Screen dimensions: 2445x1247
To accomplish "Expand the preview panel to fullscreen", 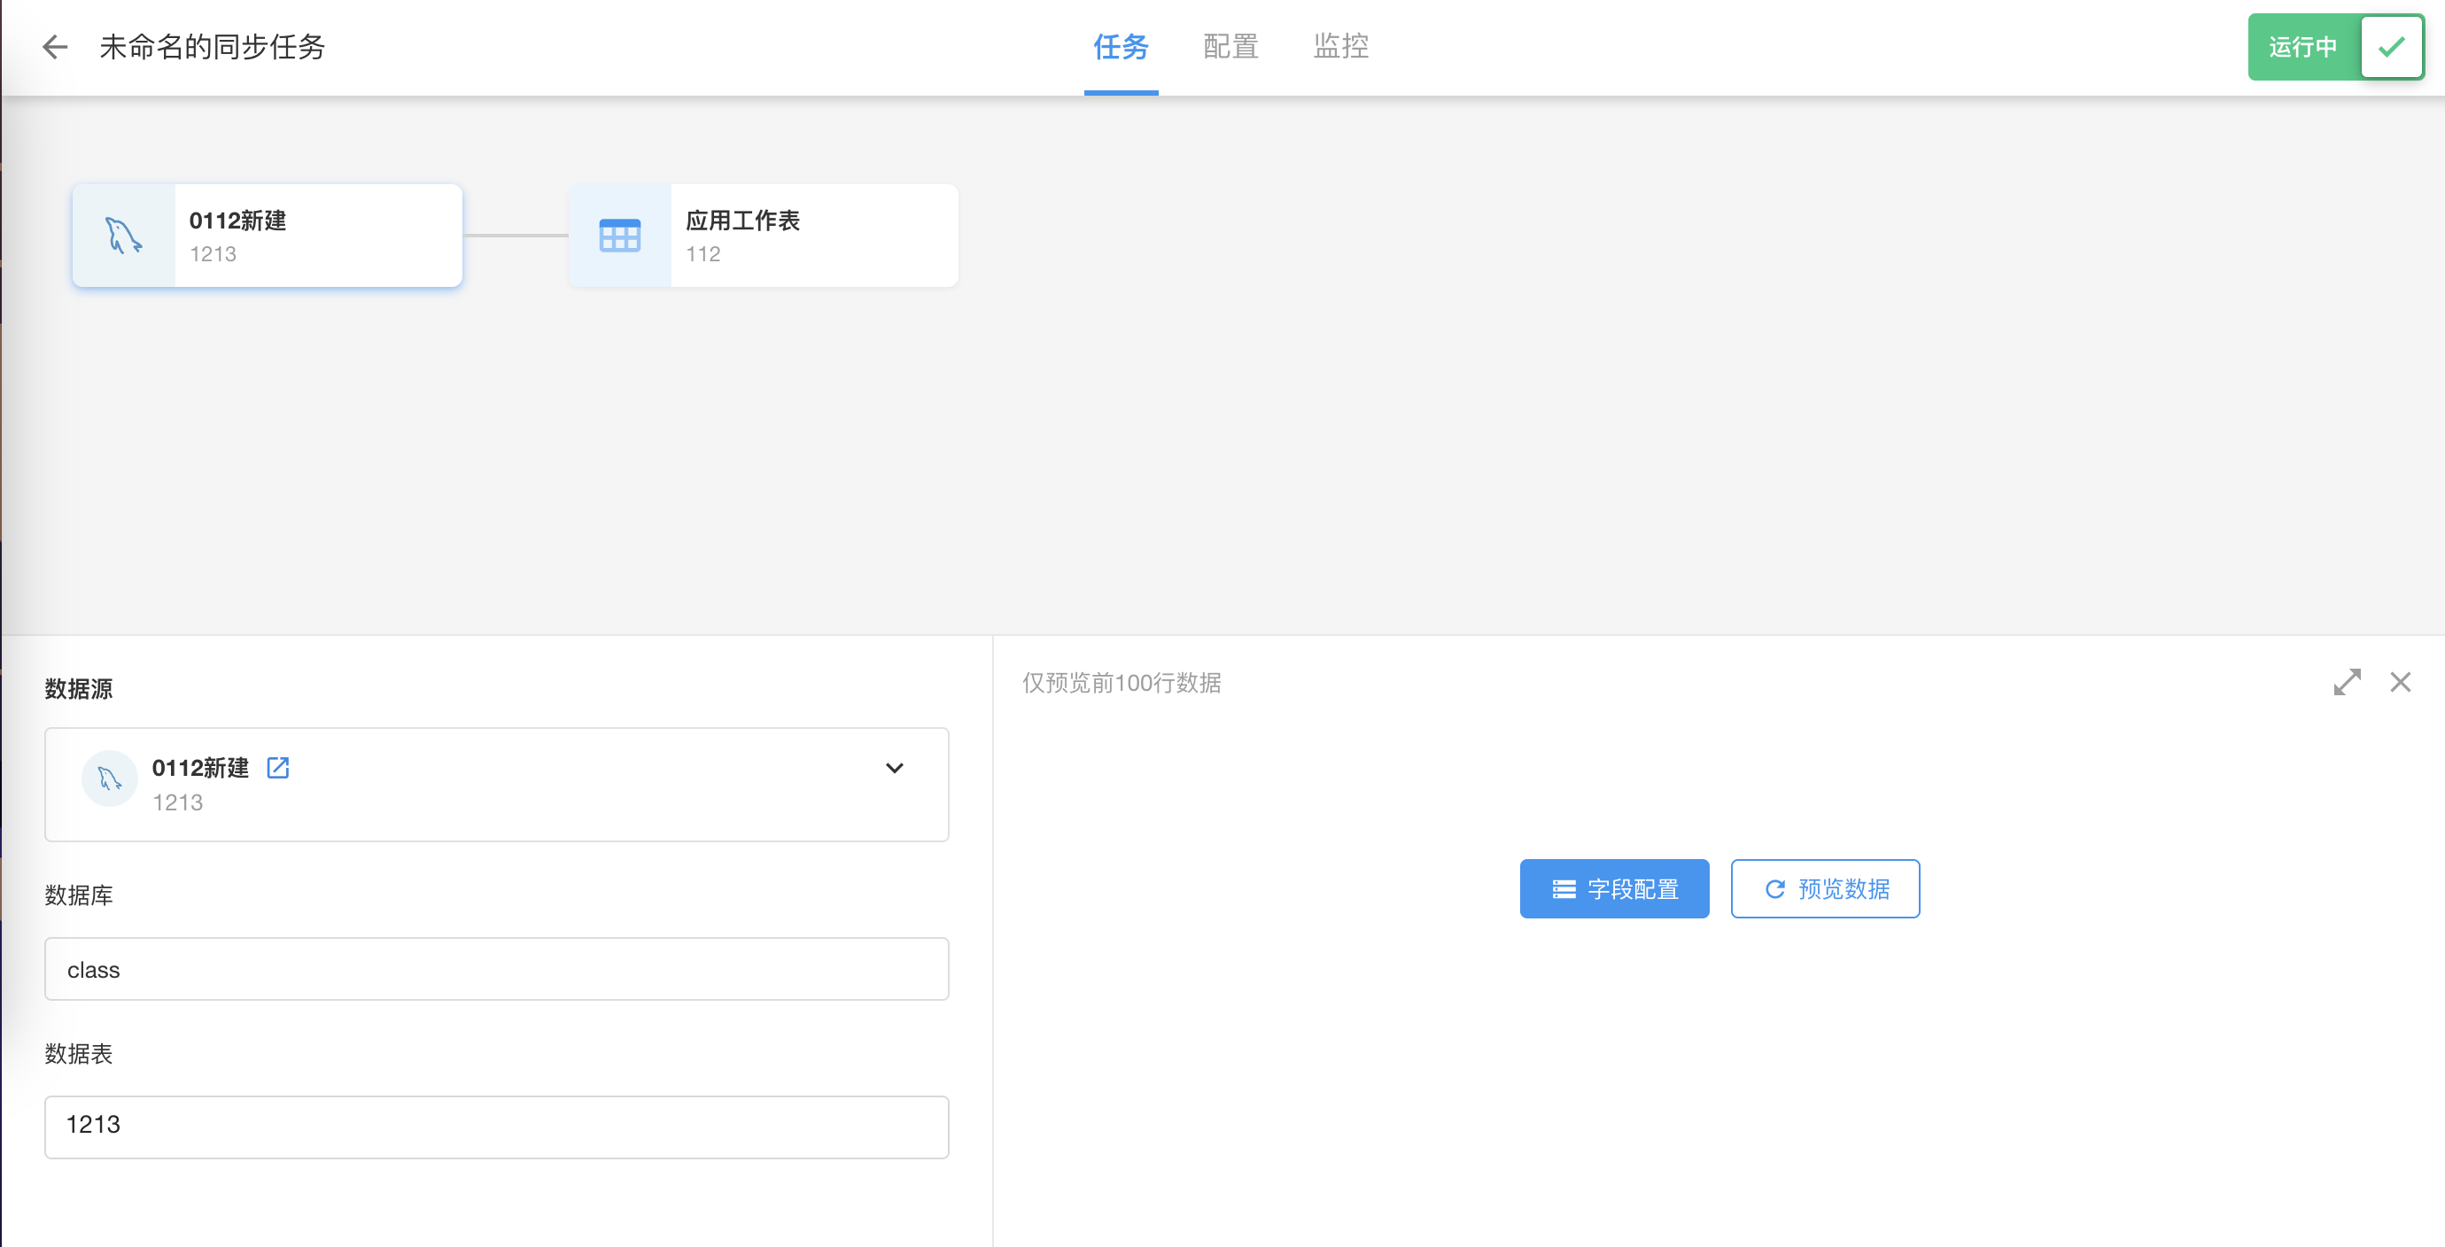I will click(2347, 681).
